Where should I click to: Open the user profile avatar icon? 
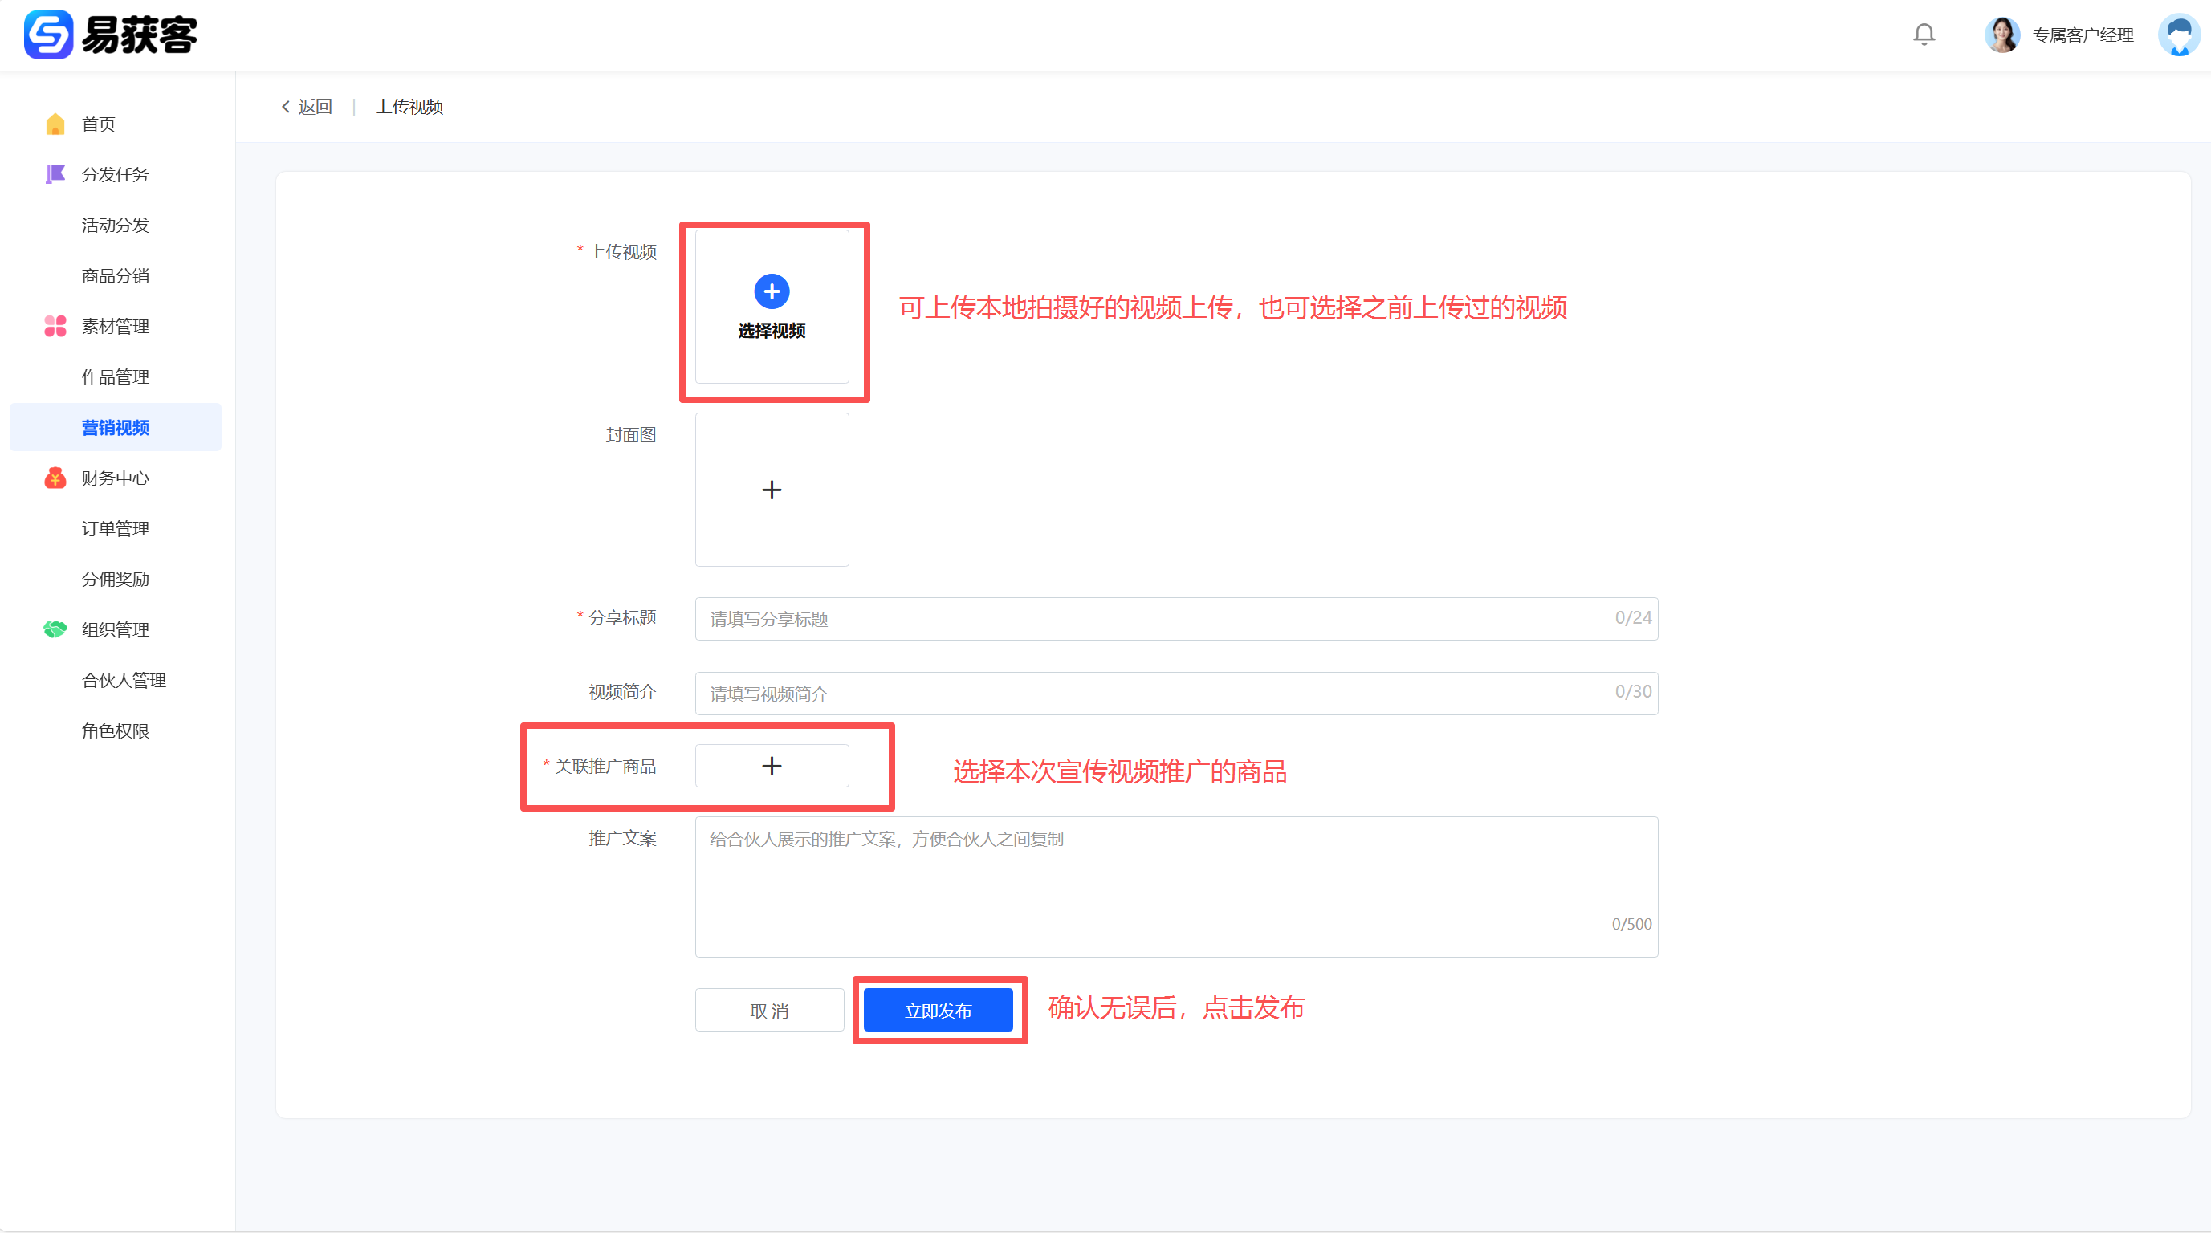[2178, 35]
